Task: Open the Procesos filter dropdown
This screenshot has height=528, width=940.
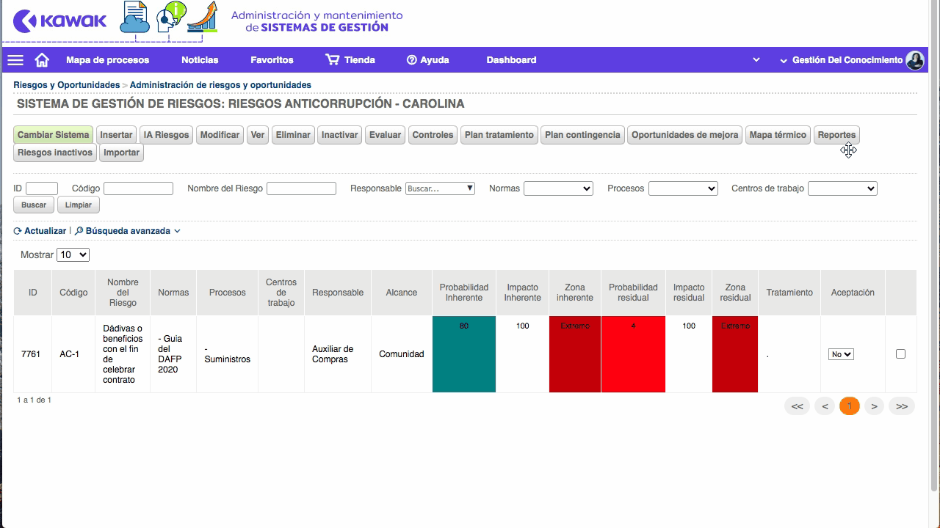Action: [683, 188]
